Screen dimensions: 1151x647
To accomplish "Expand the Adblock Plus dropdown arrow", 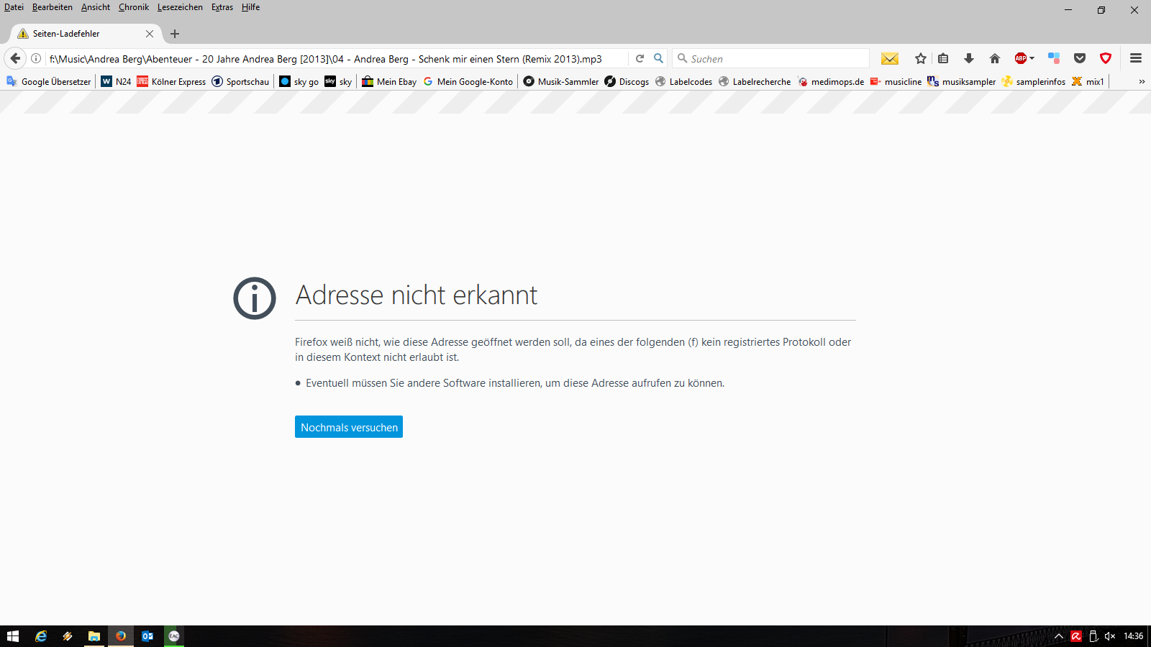I will pyautogui.click(x=1032, y=58).
